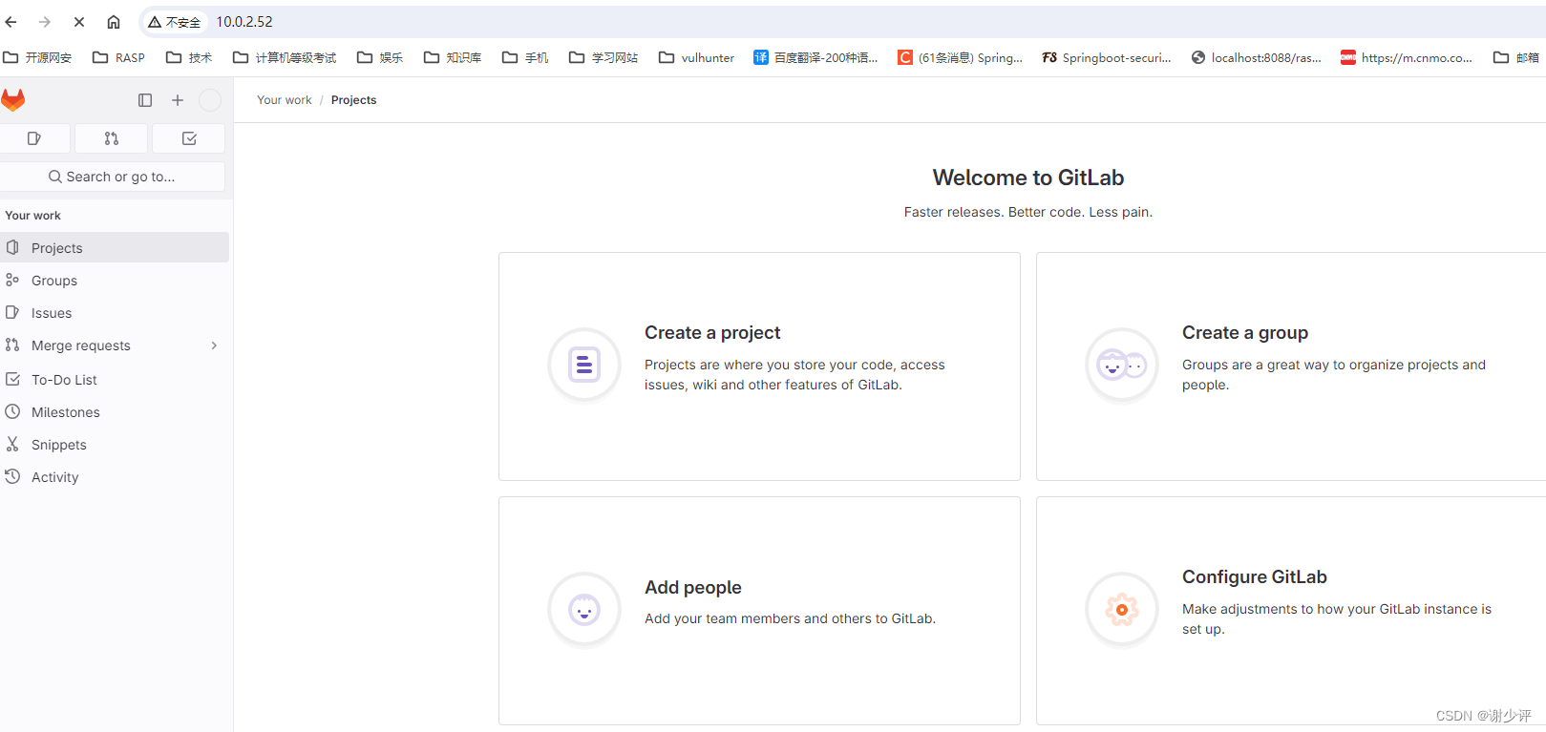Open the vulhunter bookmark folder
1546x732 pixels.
[x=697, y=57]
